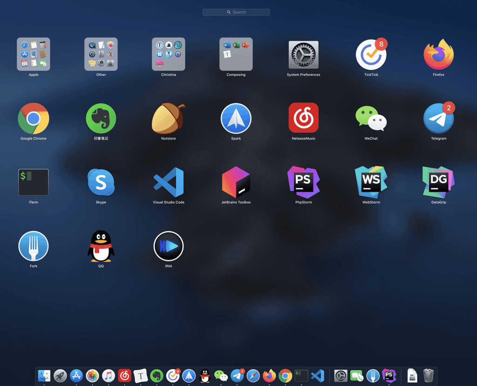This screenshot has width=477, height=386.
Task: Open the DataGrip app
Action: pos(439,182)
